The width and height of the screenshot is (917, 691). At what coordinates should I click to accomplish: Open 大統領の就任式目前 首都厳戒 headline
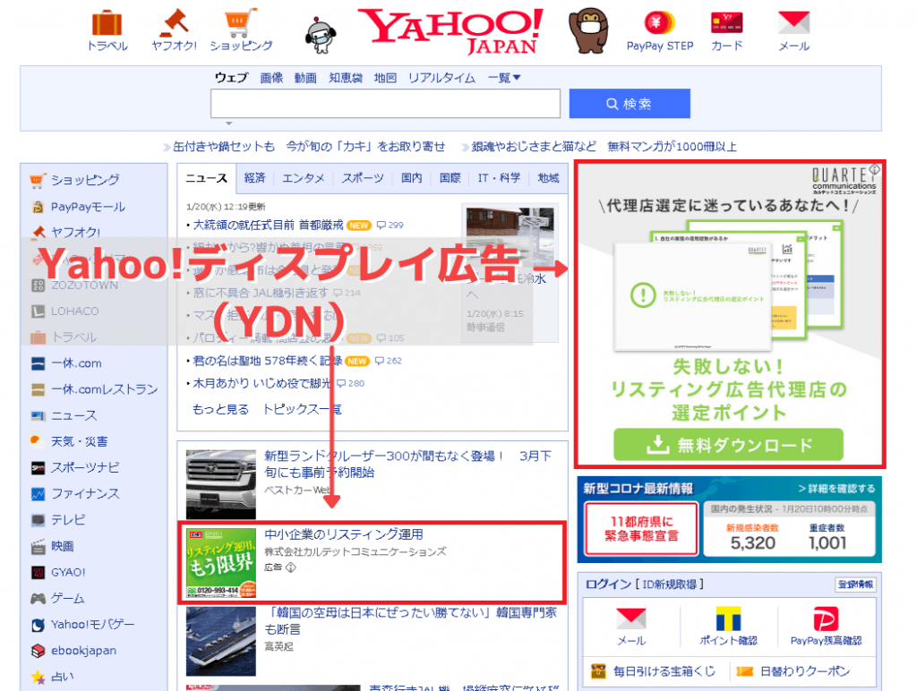click(x=268, y=225)
